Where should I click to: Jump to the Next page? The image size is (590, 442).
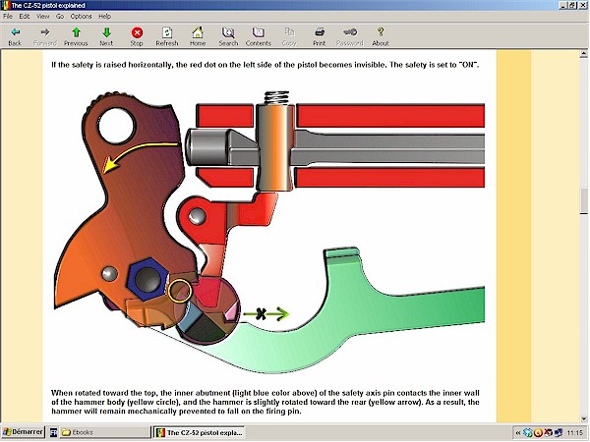coord(106,36)
